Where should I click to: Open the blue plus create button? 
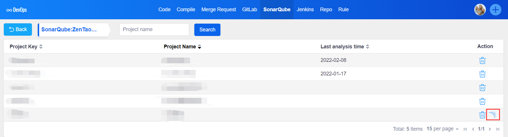pos(495,10)
